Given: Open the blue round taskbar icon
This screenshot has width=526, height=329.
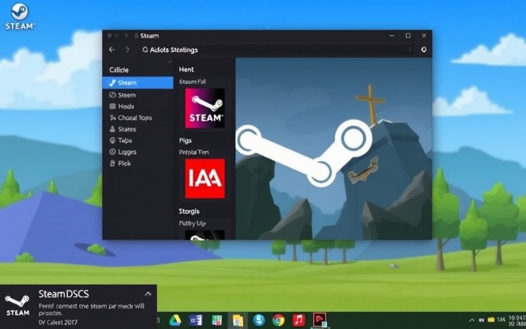Looking at the screenshot, I should pyautogui.click(x=259, y=320).
